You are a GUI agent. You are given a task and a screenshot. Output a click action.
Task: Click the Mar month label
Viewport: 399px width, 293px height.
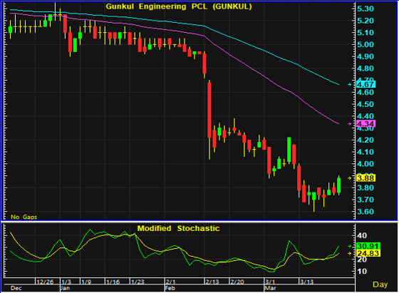271,288
